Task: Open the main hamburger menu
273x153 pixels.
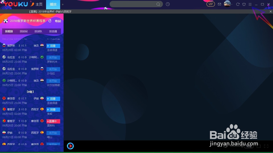Action: pos(250,4)
